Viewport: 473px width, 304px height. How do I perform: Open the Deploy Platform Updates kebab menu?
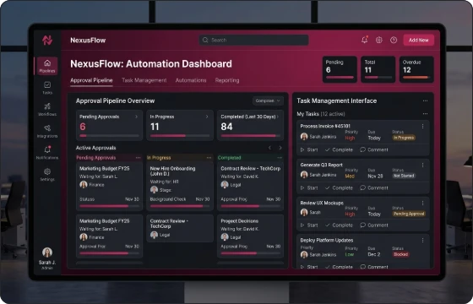422,241
